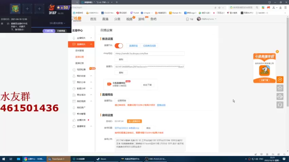The image size is (289, 162).
Task: Expand the 直播带货 sidebar chevron
Action: [91, 126]
